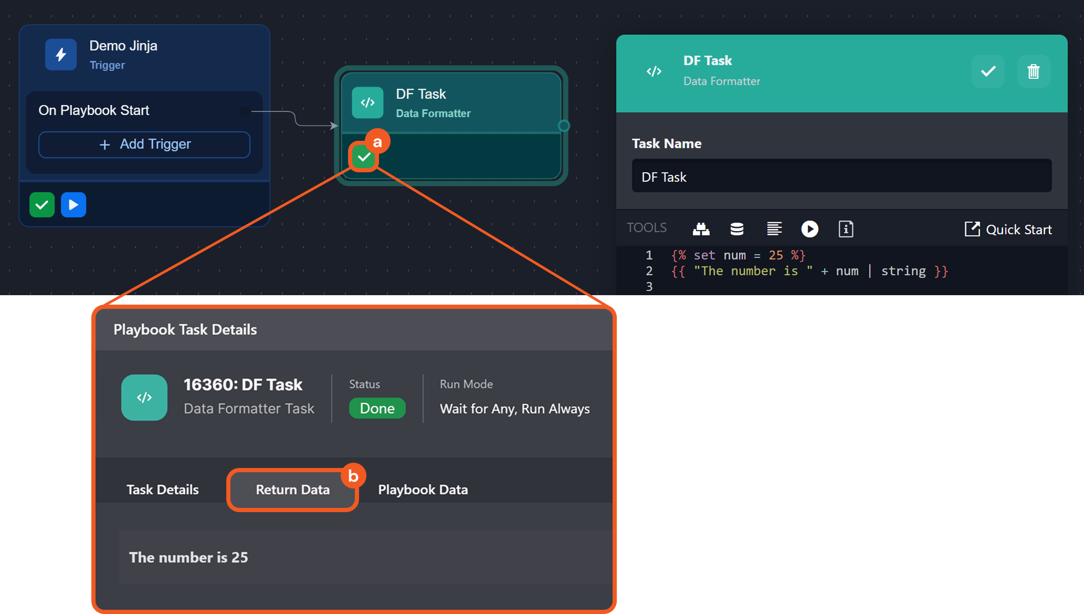Viewport: 1084px width, 614px height.
Task: Click the Task Name input field
Action: 841,177
